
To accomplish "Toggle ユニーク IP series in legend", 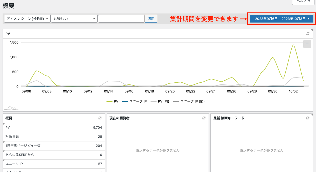I will point(134,102).
